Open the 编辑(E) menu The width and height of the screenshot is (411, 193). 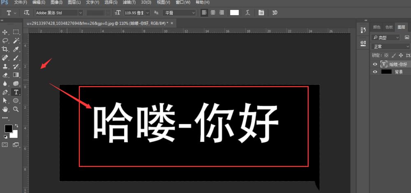pyautogui.click(x=39, y=2)
